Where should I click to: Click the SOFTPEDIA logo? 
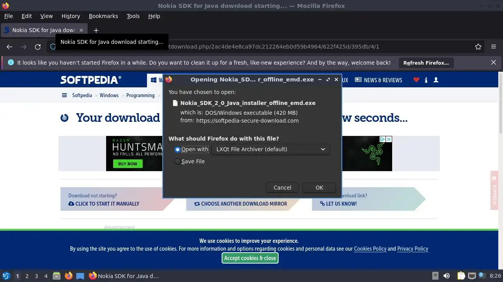point(91,80)
